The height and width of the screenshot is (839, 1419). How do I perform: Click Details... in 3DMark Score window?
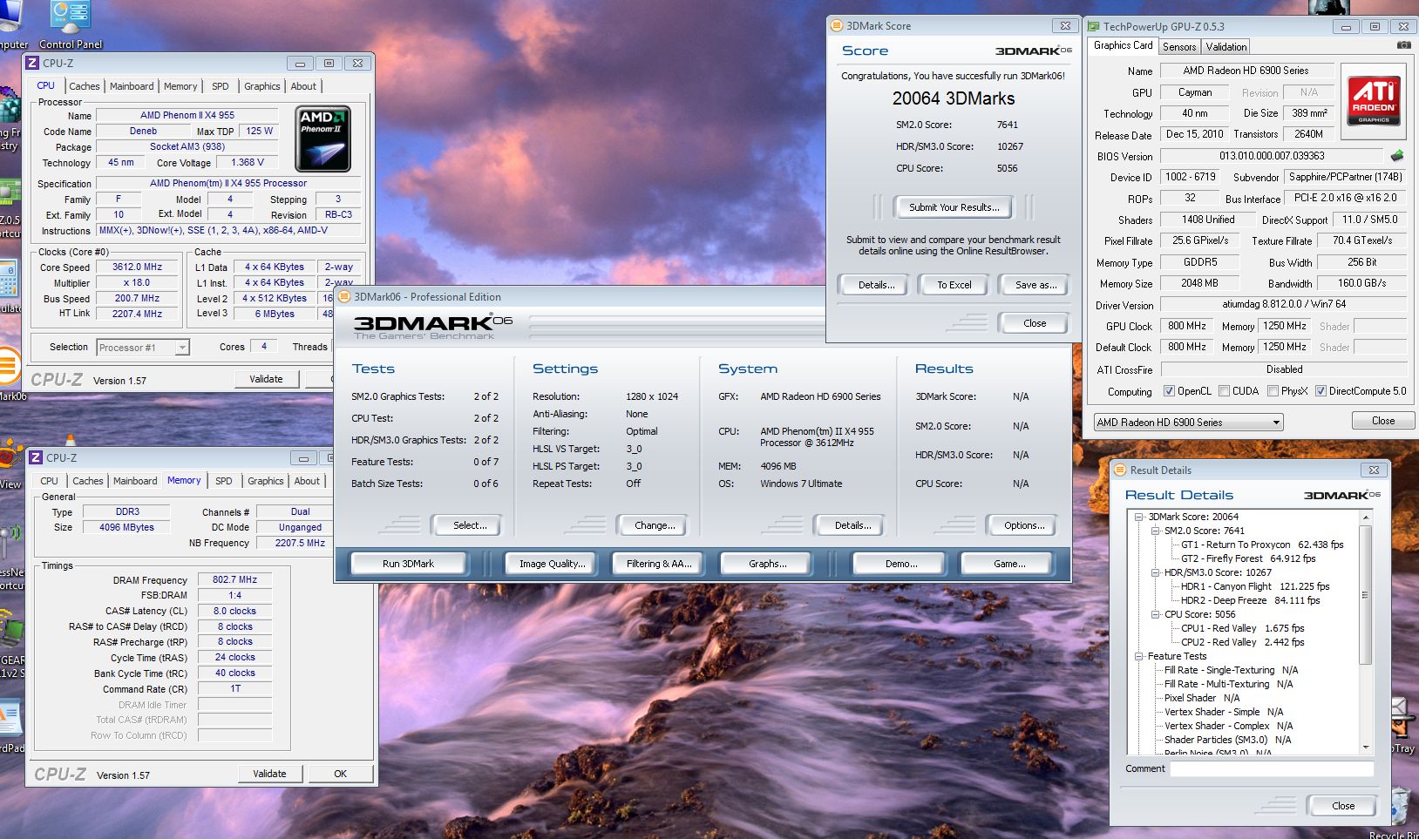click(x=876, y=285)
